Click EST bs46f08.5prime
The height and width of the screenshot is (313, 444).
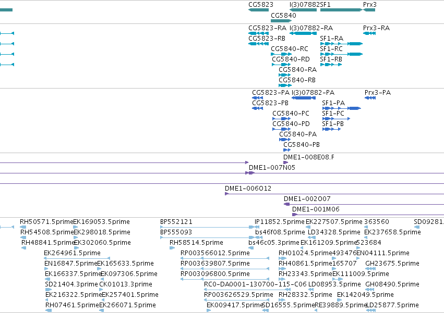tap(259, 237)
